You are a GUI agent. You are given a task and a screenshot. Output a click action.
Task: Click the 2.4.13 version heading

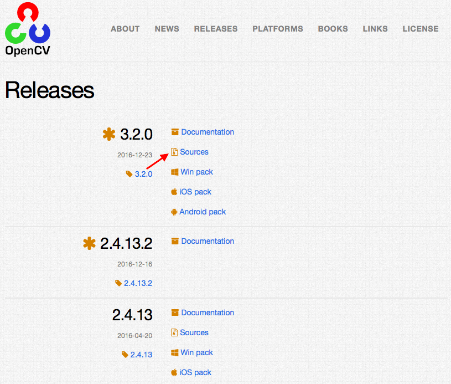pyautogui.click(x=132, y=315)
